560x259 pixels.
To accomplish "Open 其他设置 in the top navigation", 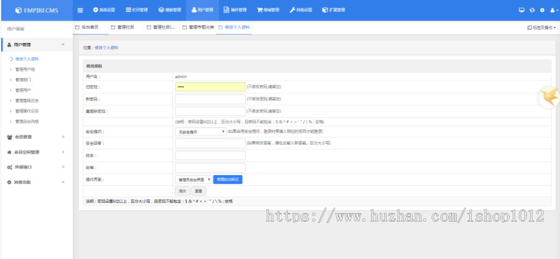I will 301,10.
